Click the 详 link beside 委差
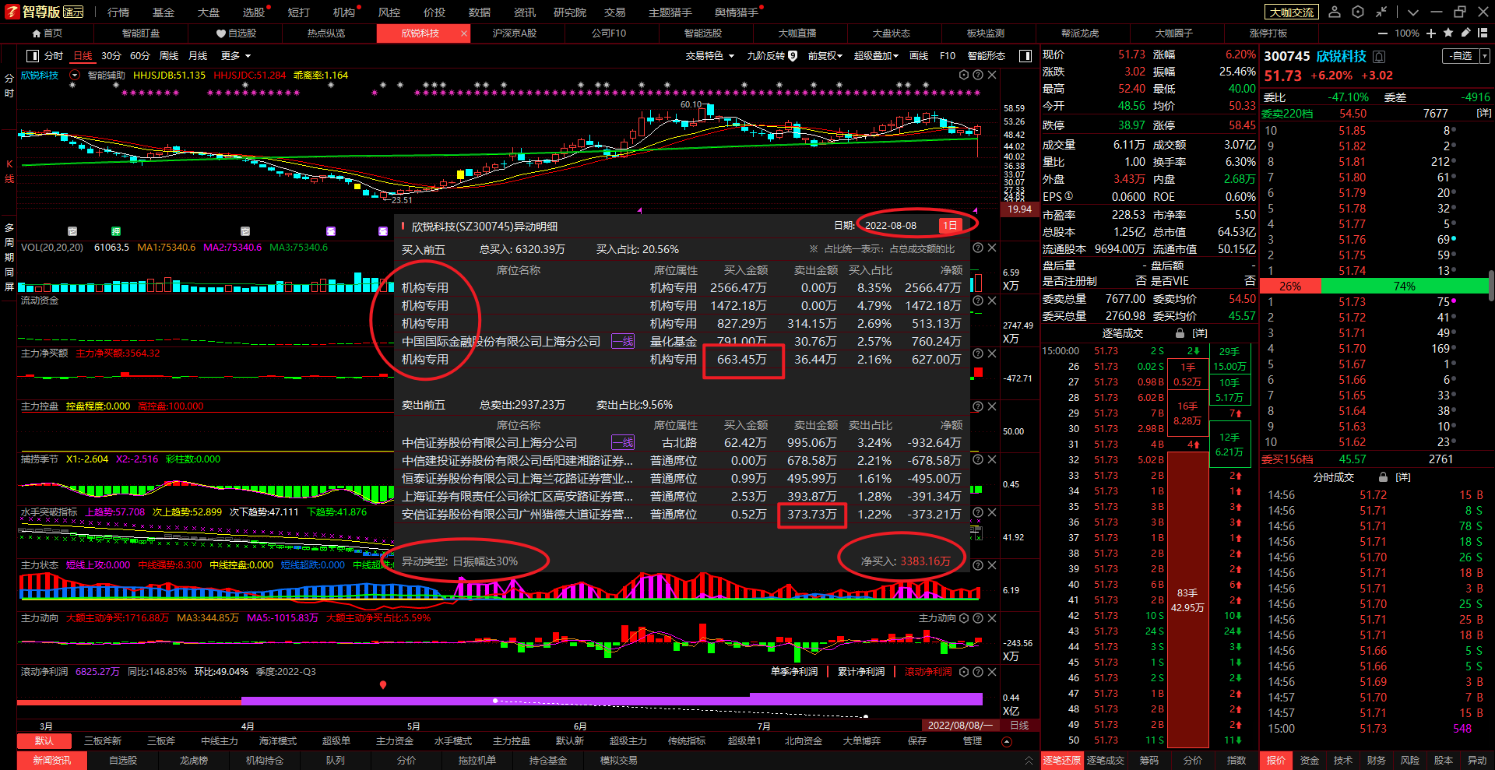Viewport: 1495px width, 770px height. [x=1484, y=113]
